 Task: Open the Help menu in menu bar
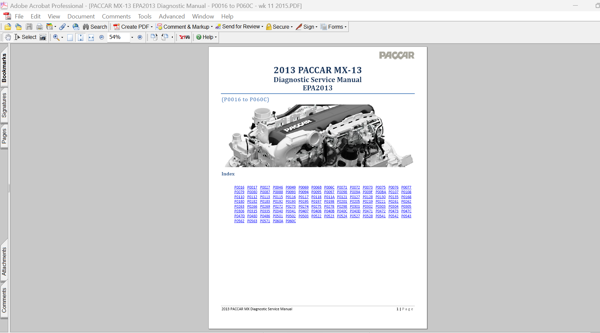[227, 16]
